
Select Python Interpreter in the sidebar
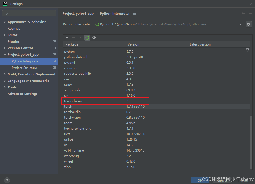coord(29,61)
